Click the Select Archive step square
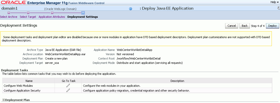280x103 pixels. [9, 13]
